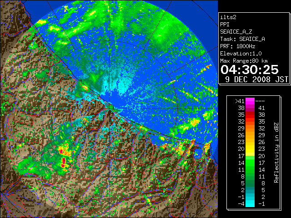The height and width of the screenshot is (218, 291).
Task: Select the 'PPI' scan type text
Action: tap(225, 25)
